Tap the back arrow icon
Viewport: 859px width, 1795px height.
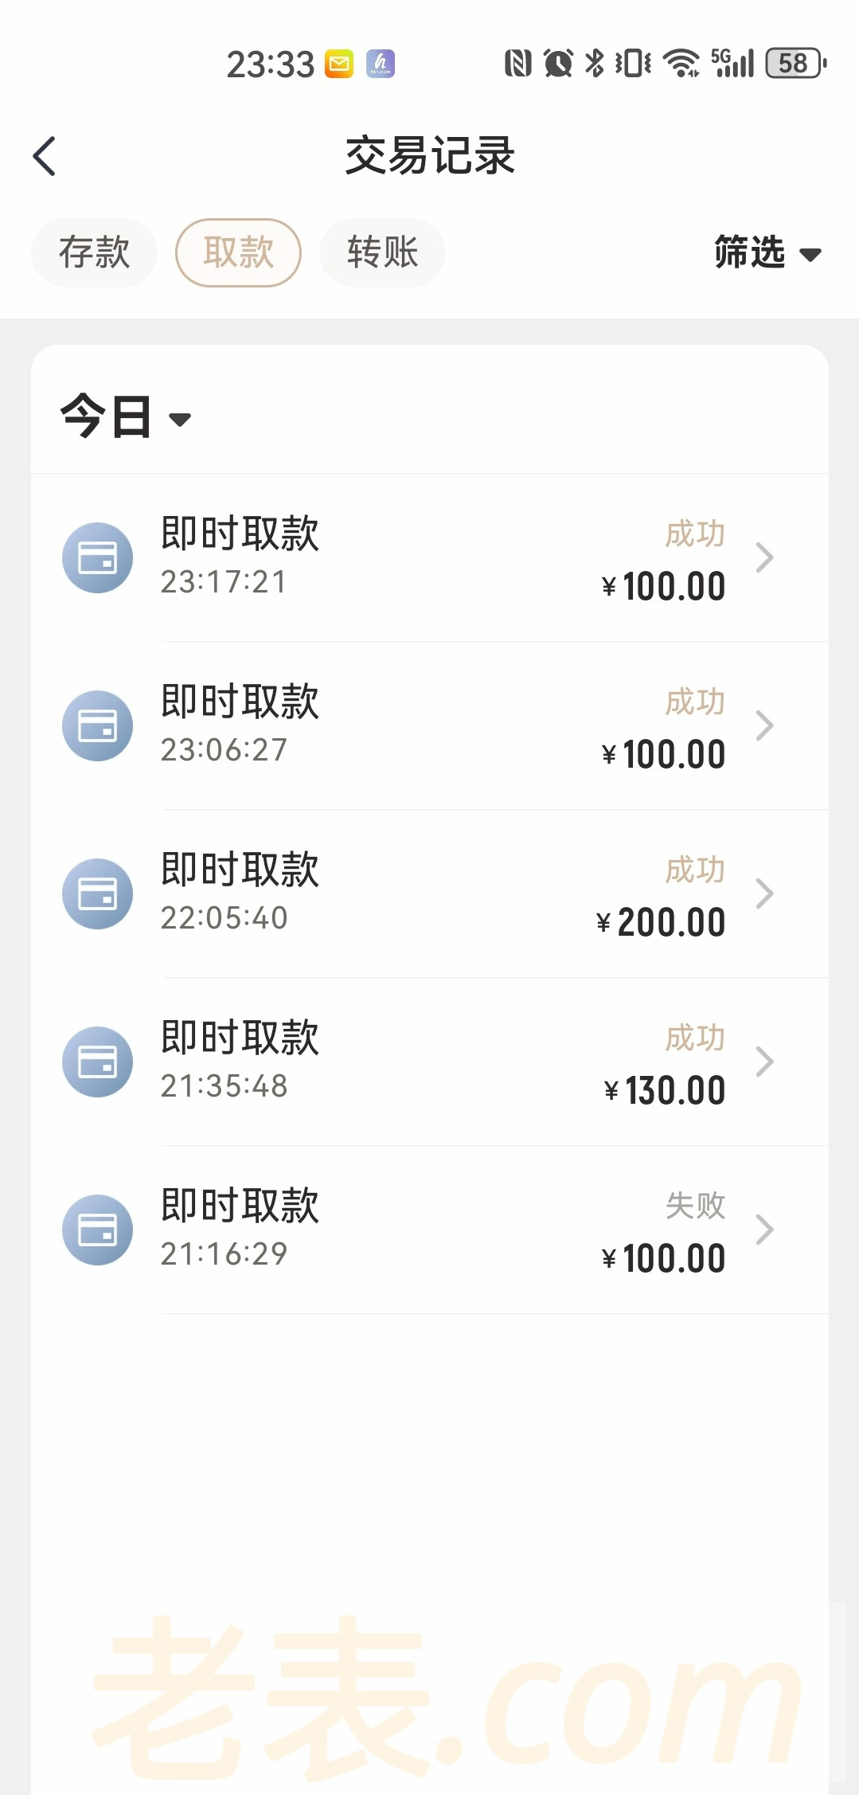45,156
